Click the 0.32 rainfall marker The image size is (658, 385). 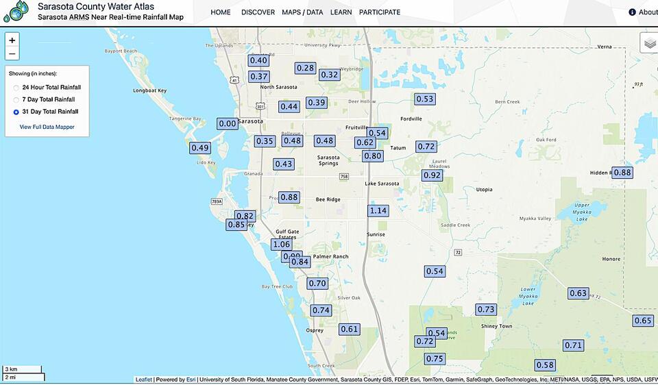(x=329, y=75)
